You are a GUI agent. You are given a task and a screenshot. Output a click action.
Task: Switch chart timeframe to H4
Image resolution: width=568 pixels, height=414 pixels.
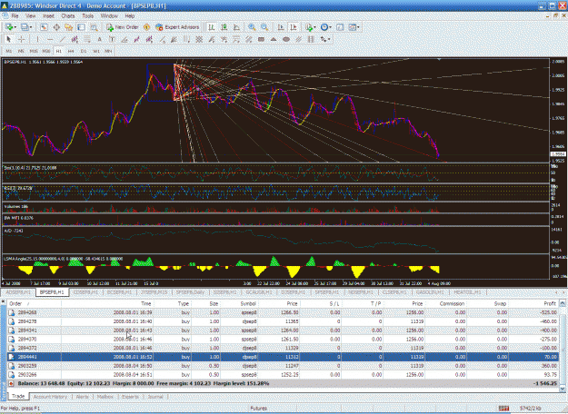(71, 51)
